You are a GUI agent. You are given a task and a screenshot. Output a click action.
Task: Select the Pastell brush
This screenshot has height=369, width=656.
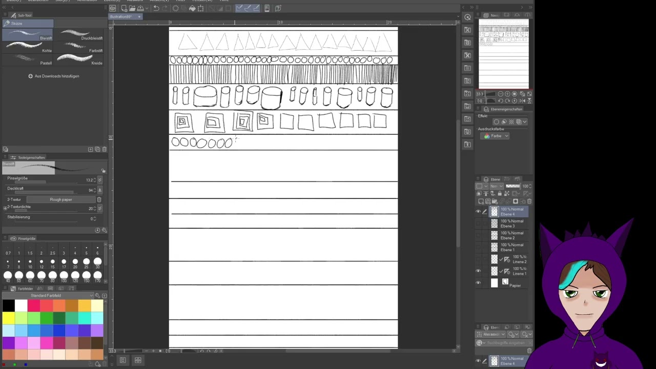click(28, 60)
